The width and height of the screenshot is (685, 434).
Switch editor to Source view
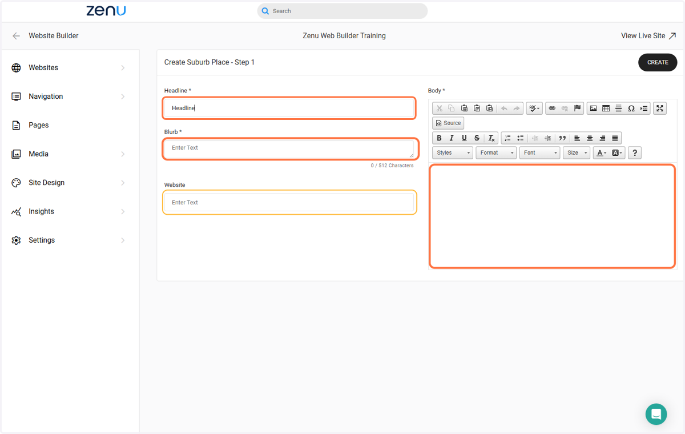pos(448,123)
